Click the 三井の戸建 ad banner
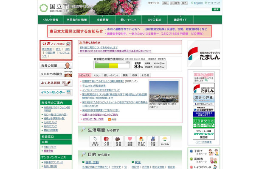259x169 pixels. coord(204,100)
